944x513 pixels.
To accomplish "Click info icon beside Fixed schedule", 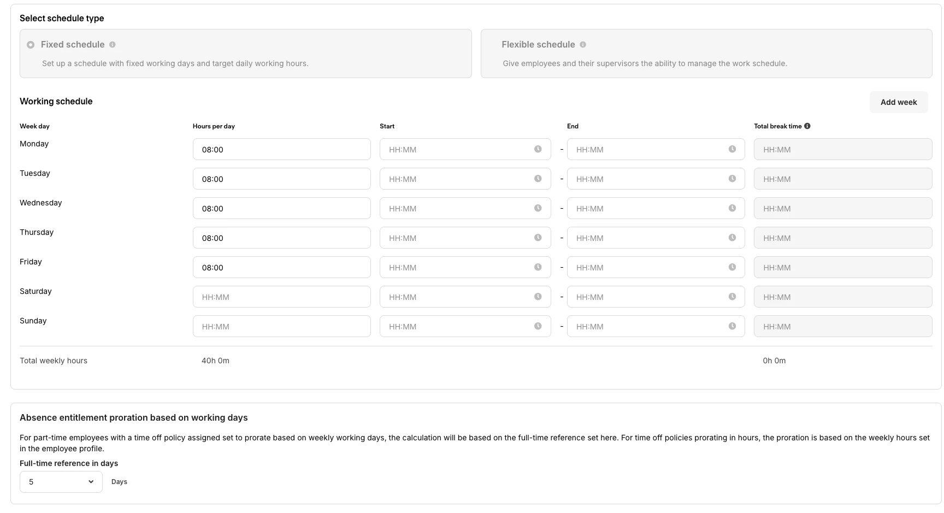I will point(113,45).
